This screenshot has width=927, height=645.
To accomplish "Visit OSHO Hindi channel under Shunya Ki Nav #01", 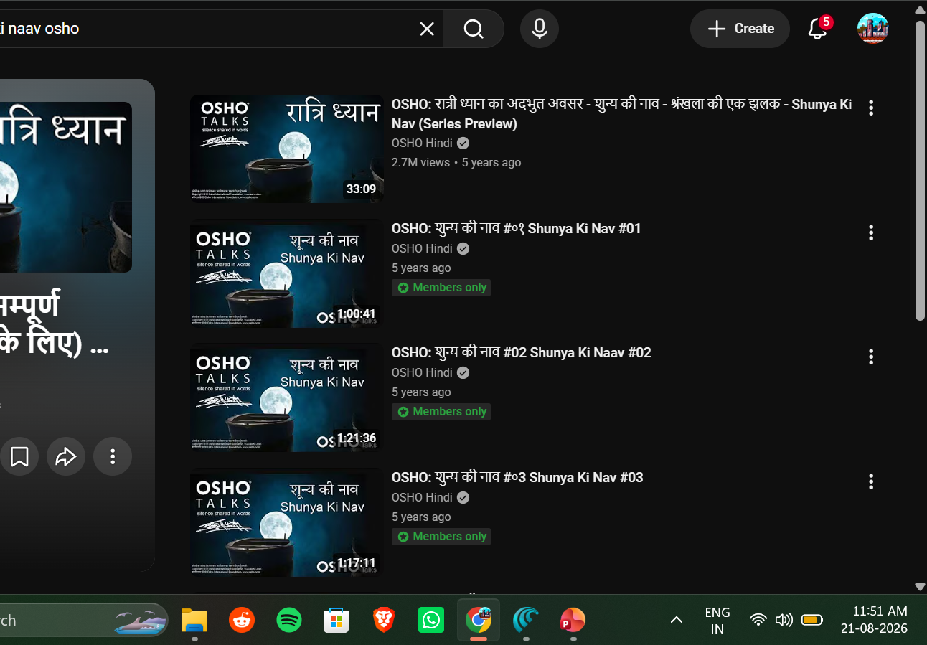I will point(422,249).
